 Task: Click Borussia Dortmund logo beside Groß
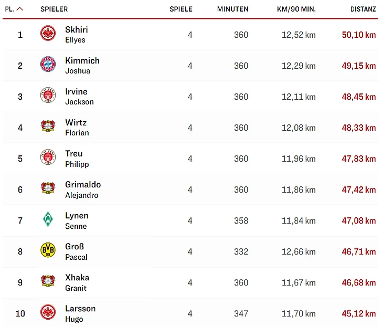(x=48, y=250)
